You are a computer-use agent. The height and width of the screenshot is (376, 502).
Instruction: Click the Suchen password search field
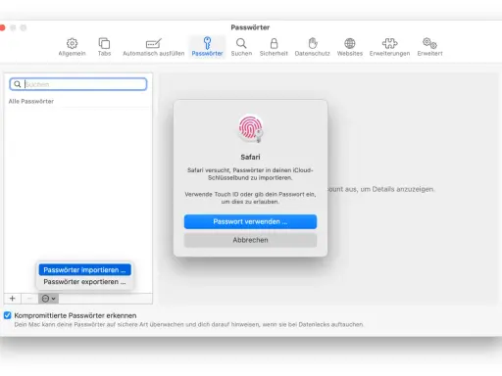point(78,84)
